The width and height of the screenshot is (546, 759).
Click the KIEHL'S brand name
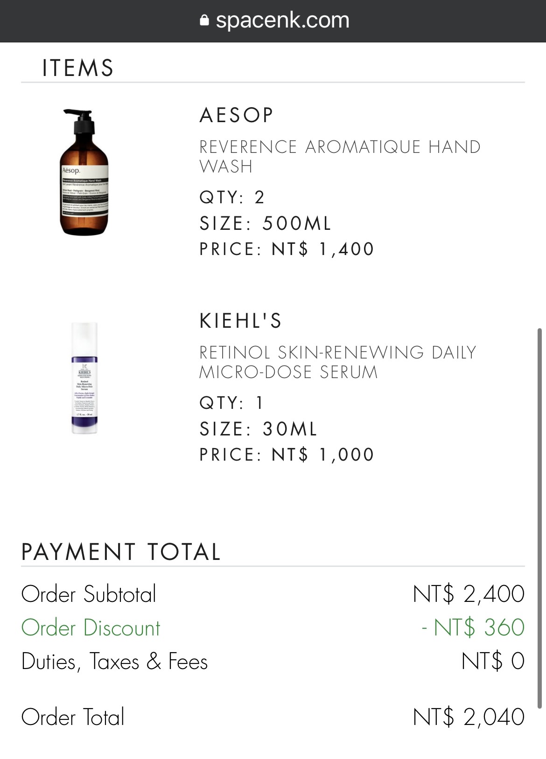[241, 321]
